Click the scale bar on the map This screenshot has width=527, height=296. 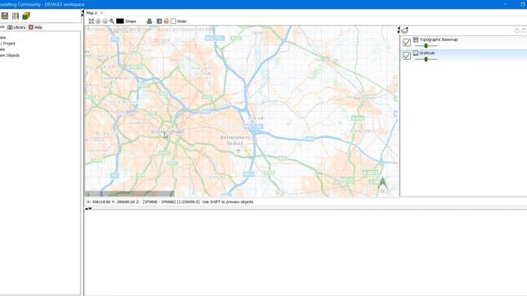tap(129, 194)
